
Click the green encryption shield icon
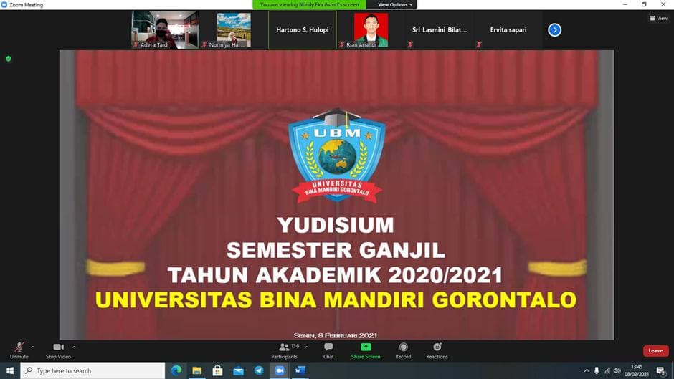tap(9, 59)
